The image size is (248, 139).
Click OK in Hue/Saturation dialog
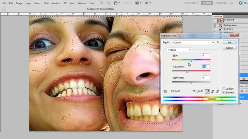229,42
